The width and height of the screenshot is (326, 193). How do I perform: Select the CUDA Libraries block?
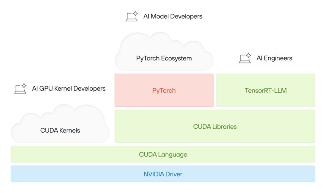[x=215, y=126]
